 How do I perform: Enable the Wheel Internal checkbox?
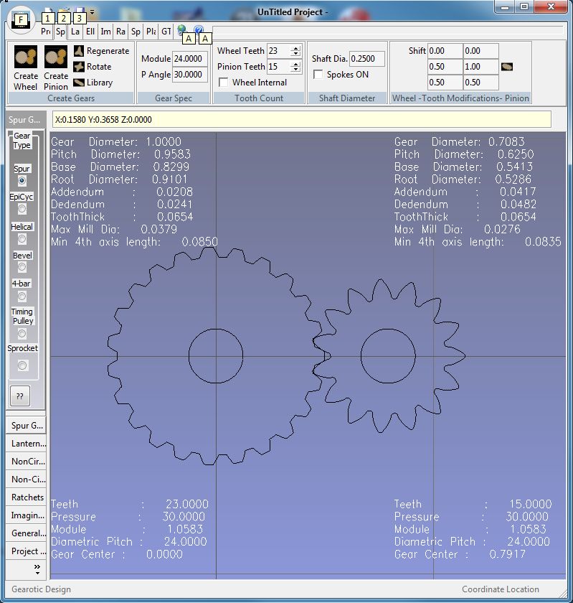(223, 83)
